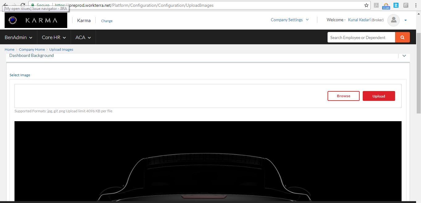Click the orange search magnifier button
421x203 pixels.
(402, 38)
